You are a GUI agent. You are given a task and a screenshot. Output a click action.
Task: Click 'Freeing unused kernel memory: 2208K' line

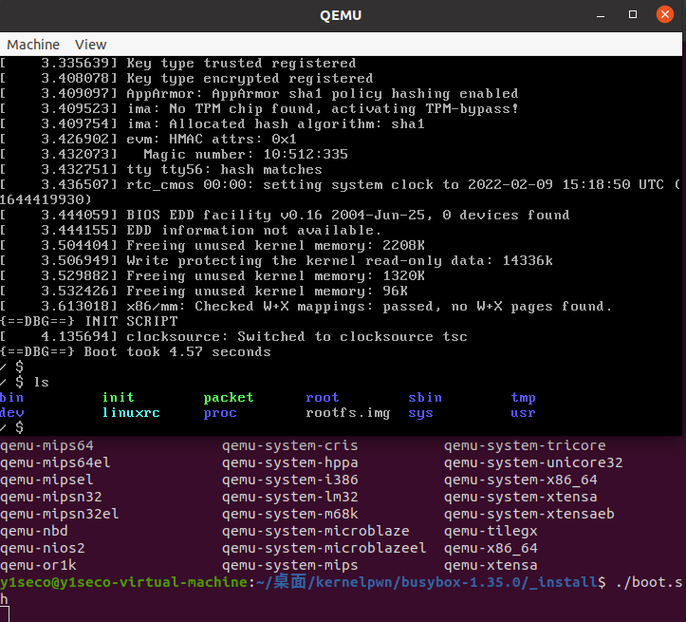click(x=213, y=246)
